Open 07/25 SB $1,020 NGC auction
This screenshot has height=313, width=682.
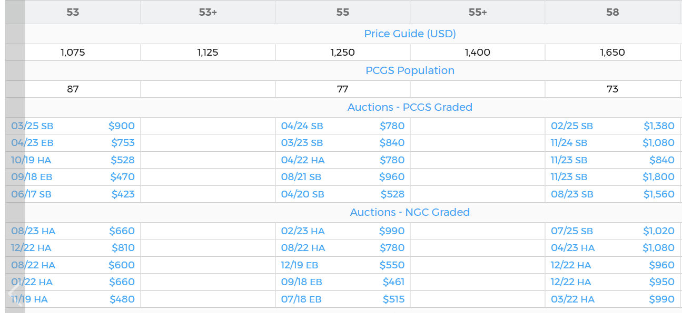612,231
